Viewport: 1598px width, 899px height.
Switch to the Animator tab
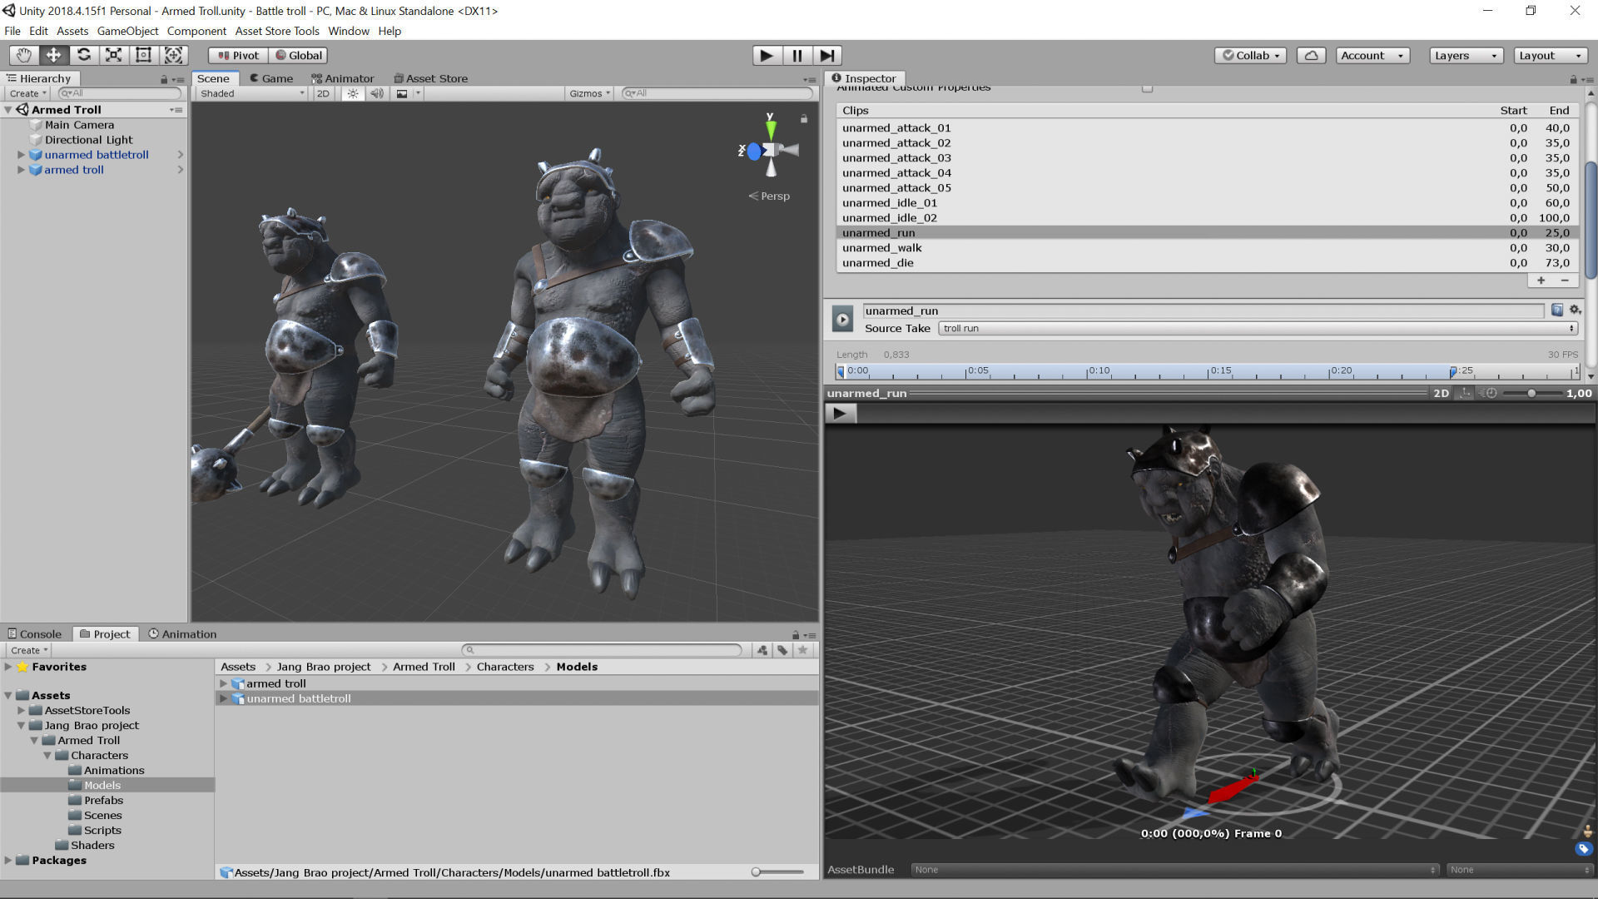coord(343,78)
